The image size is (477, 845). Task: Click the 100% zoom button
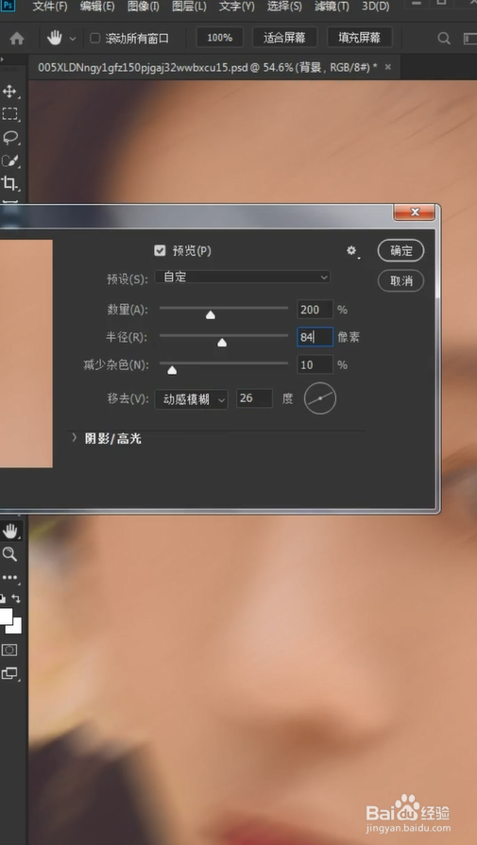219,38
